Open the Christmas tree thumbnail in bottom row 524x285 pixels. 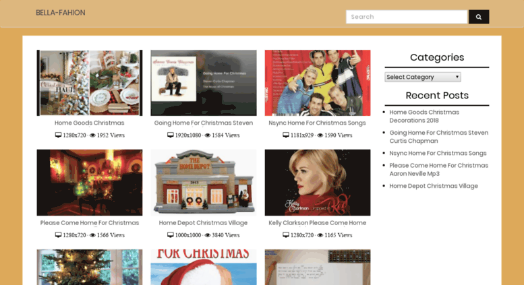pyautogui.click(x=90, y=267)
